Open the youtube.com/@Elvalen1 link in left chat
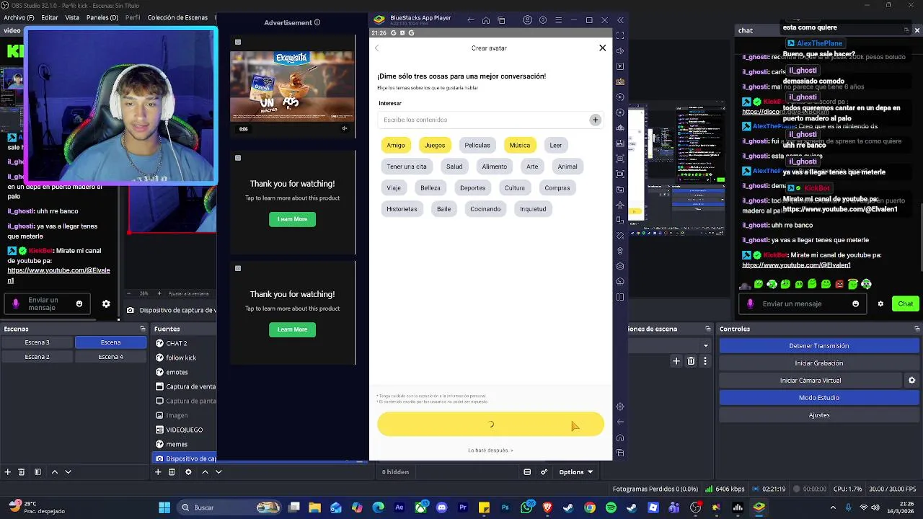923x519 pixels. (x=58, y=275)
